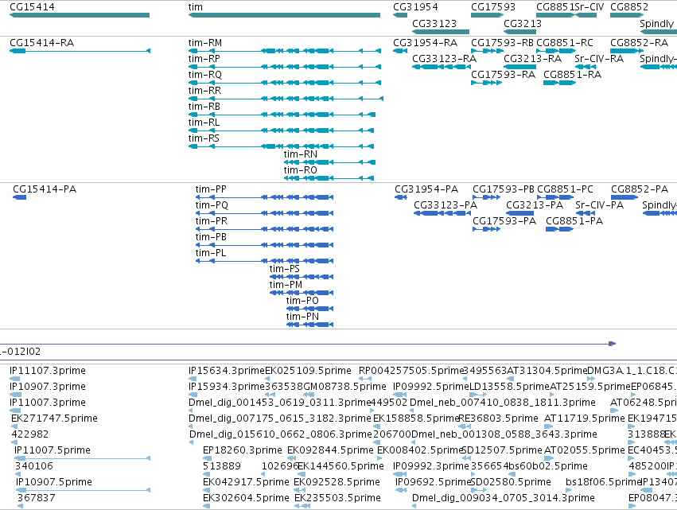This screenshot has width=677, height=510.
Task: Select the EK092528.5prime EST
Action: pos(299,490)
